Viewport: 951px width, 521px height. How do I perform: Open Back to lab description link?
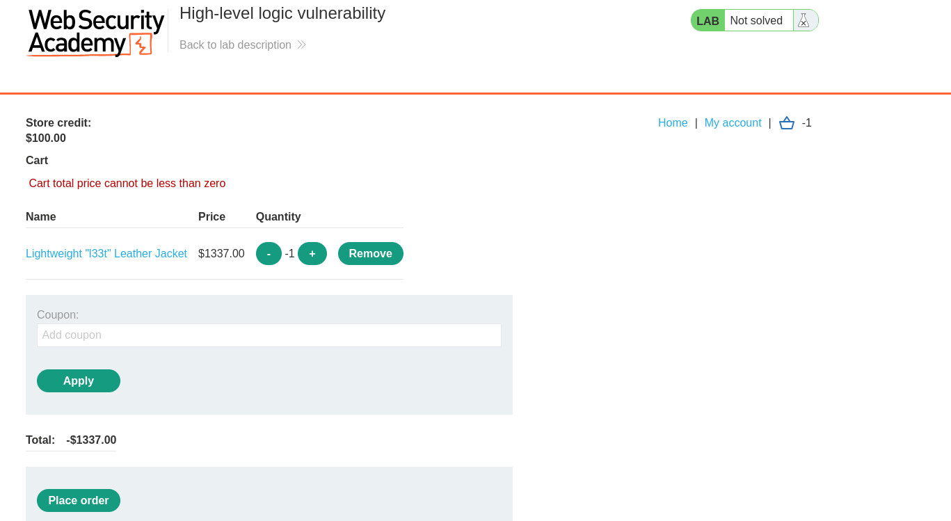click(235, 45)
